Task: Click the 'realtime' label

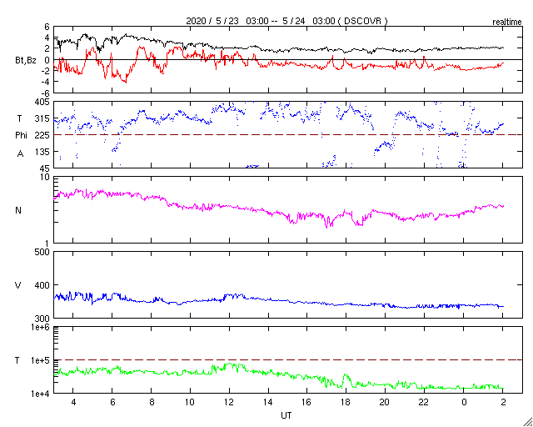Action: click(507, 23)
